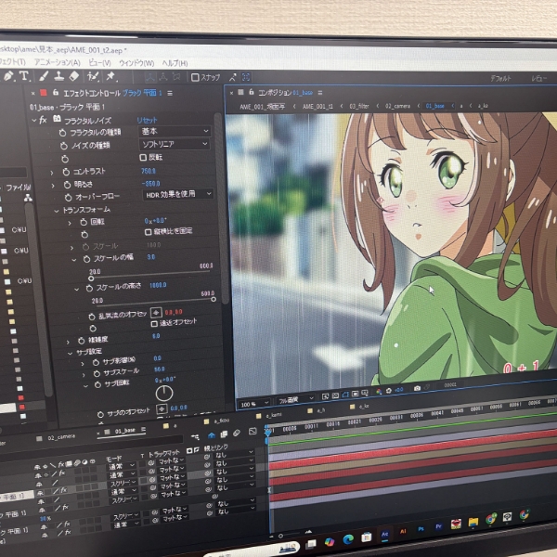Open the アニメーション(A) menu
Screen dimensions: 557x557
[x=58, y=62]
